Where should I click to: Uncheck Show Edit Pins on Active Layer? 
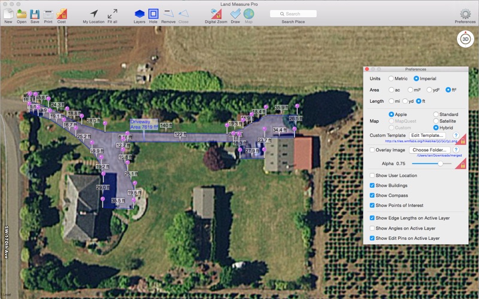(372, 238)
